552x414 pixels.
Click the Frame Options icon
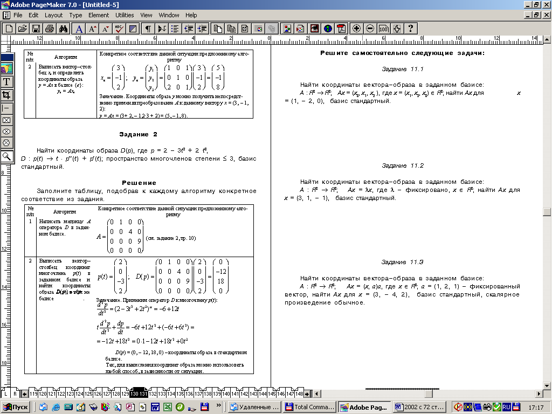click(245, 29)
